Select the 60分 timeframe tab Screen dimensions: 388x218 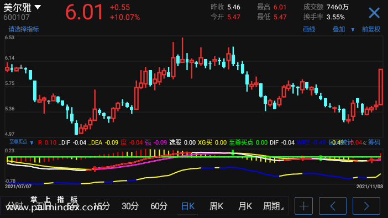pyautogui.click(x=159, y=206)
